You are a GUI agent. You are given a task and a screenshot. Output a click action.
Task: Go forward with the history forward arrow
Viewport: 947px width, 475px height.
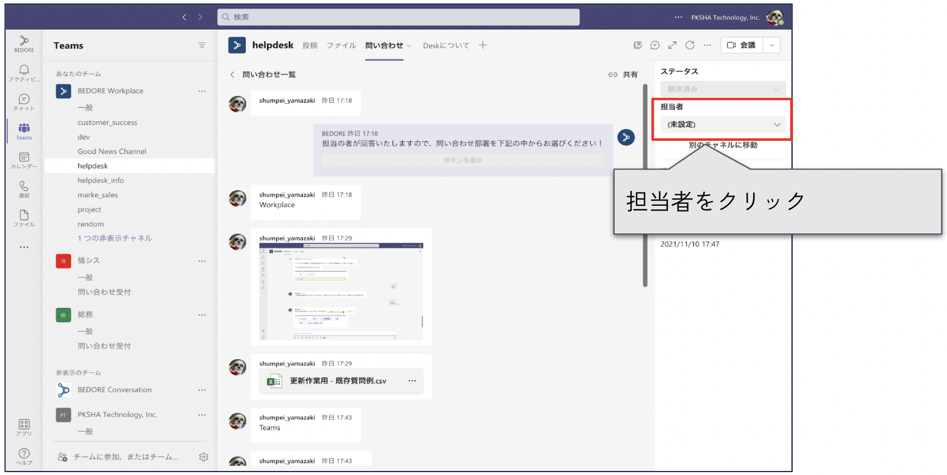[200, 17]
